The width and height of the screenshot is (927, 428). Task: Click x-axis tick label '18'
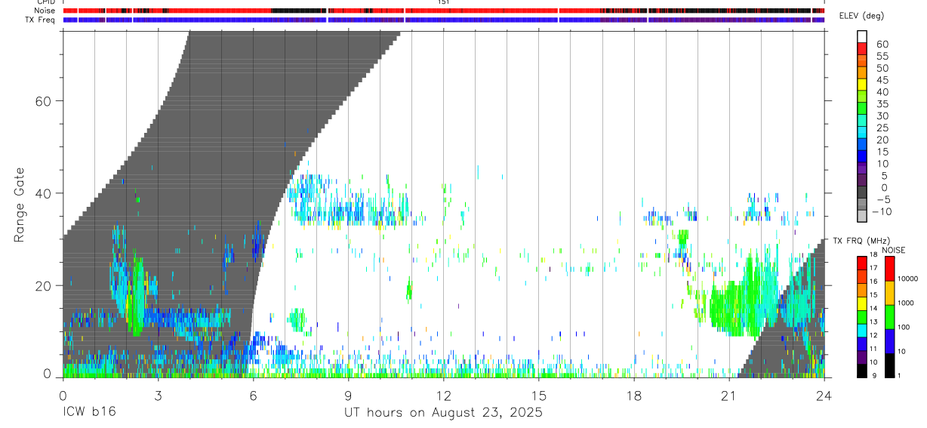pyautogui.click(x=633, y=396)
